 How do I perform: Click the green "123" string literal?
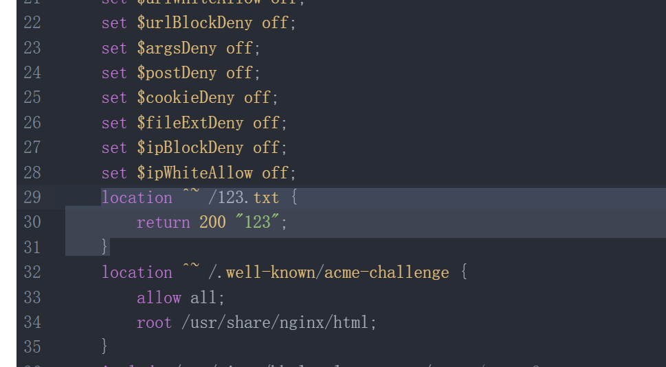[257, 222]
